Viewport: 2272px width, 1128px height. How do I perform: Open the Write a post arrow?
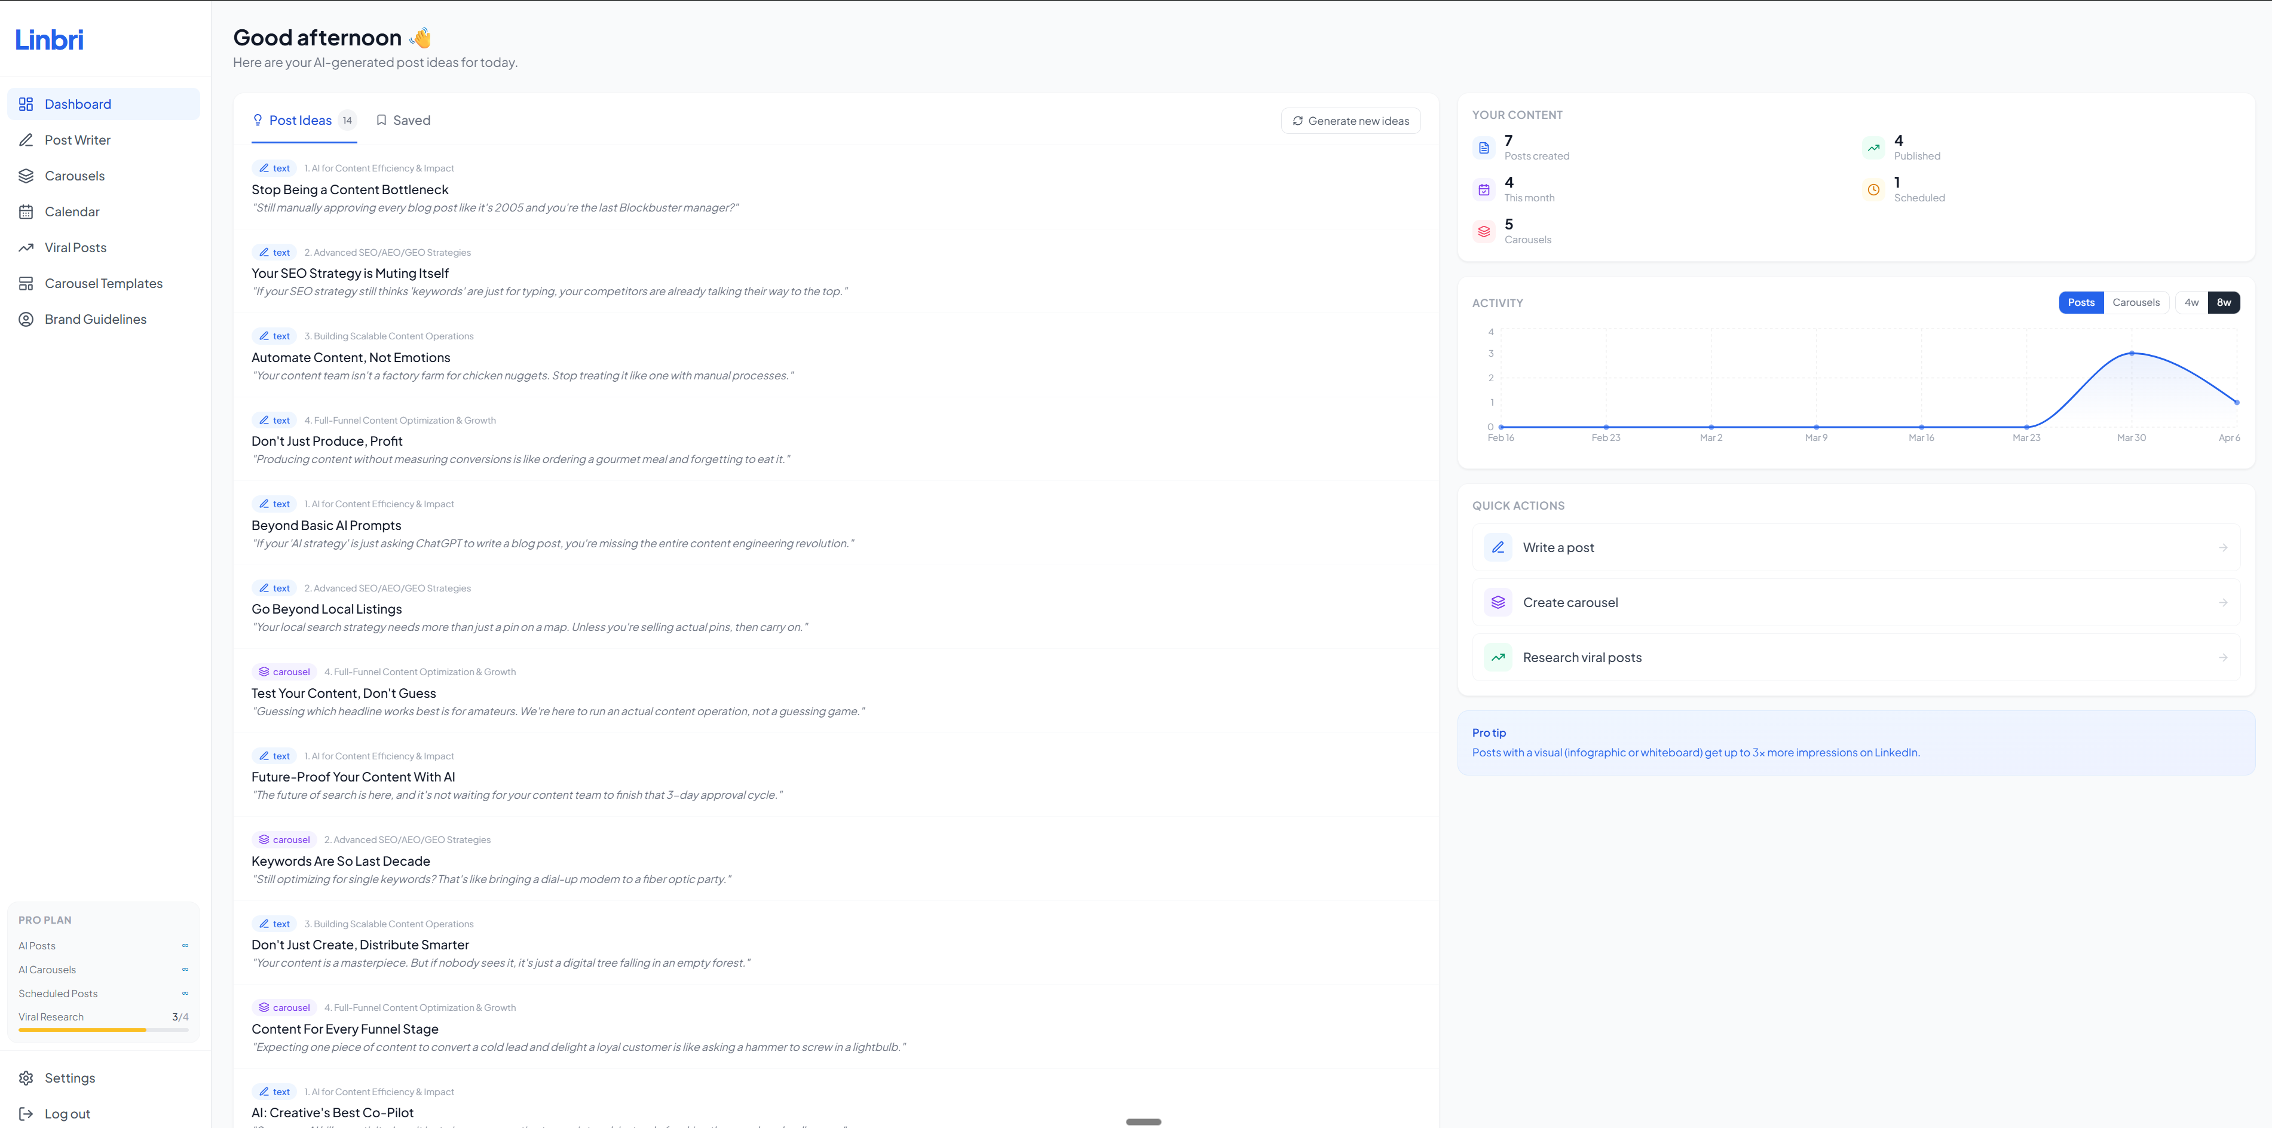click(x=2222, y=548)
